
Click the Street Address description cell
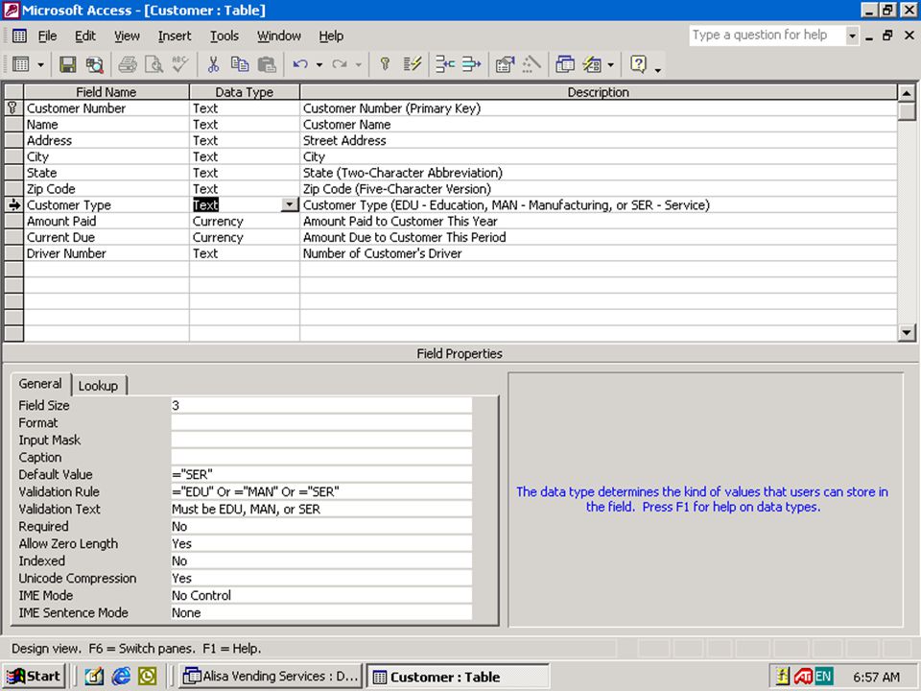point(599,140)
